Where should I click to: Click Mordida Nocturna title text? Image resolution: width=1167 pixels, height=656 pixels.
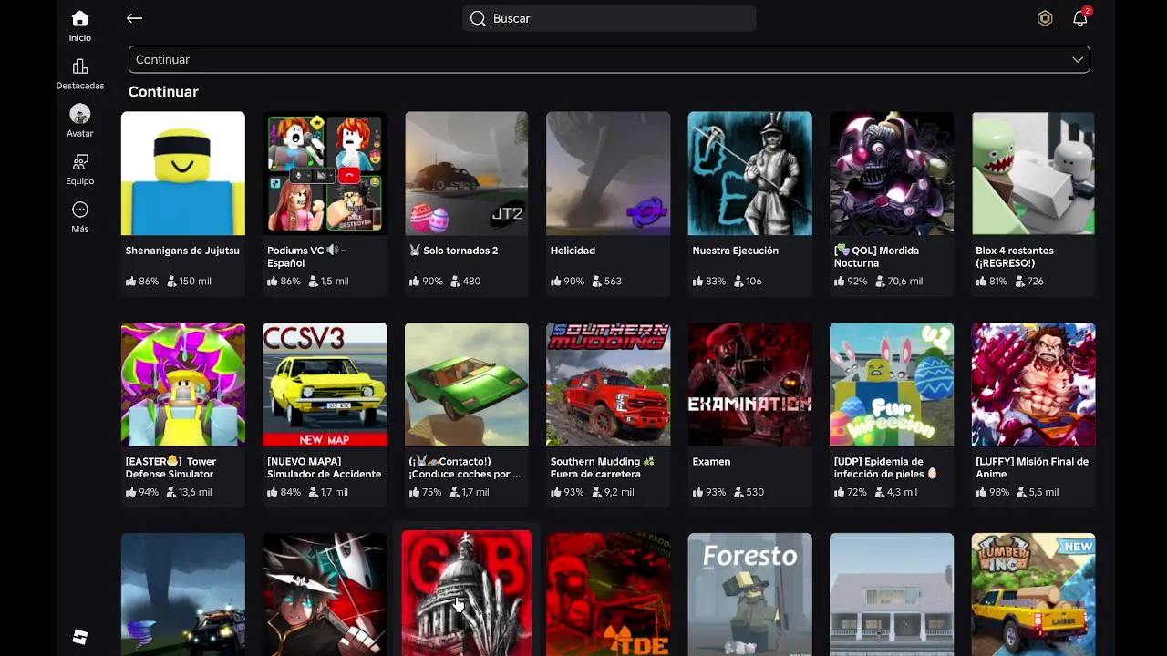click(876, 257)
